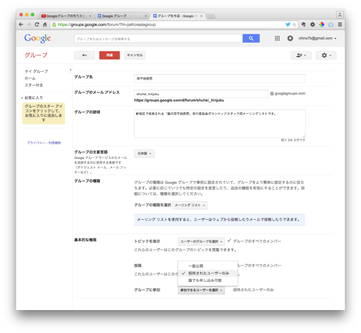Open 'ユーザーのグループを選択' dropdown for topics
Screen dimensions: 361x333
coord(202,241)
